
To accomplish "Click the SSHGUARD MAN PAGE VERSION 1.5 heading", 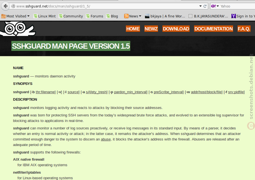I will pyautogui.click(x=71, y=46).
